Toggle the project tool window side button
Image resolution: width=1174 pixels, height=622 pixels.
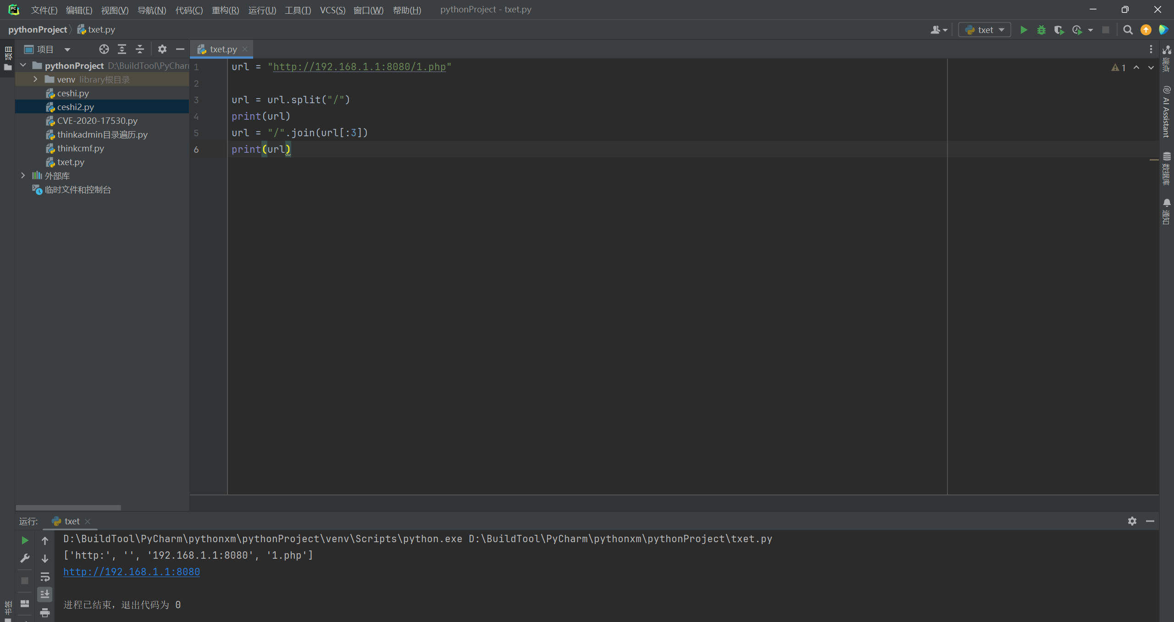coord(8,58)
